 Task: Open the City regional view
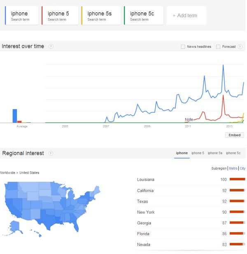[x=242, y=168]
